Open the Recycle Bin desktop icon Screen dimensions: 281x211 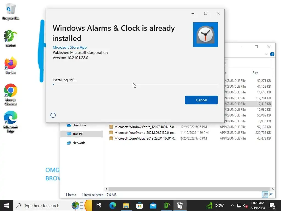pyautogui.click(x=11, y=11)
